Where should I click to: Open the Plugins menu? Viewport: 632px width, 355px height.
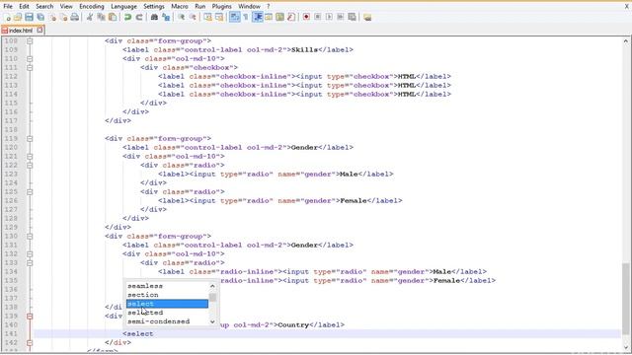tap(221, 7)
